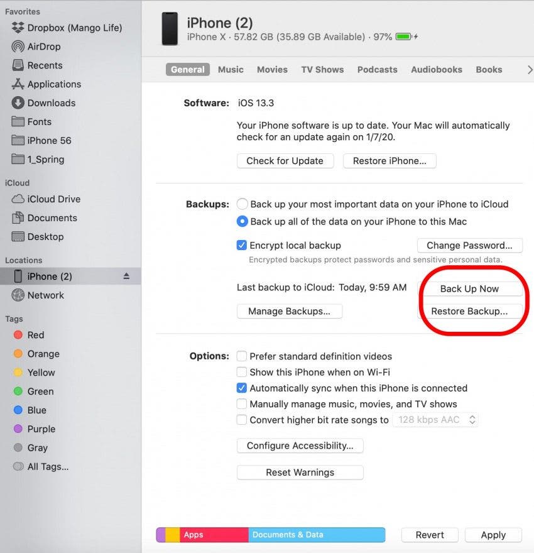534x553 pixels.
Task: Show more tabs with the right chevron
Action: 529,70
